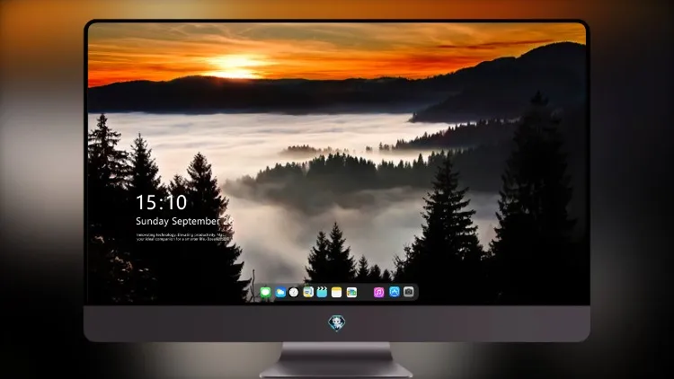Launch the pink Music app
Viewport: 674px width, 379px height.
(378, 292)
